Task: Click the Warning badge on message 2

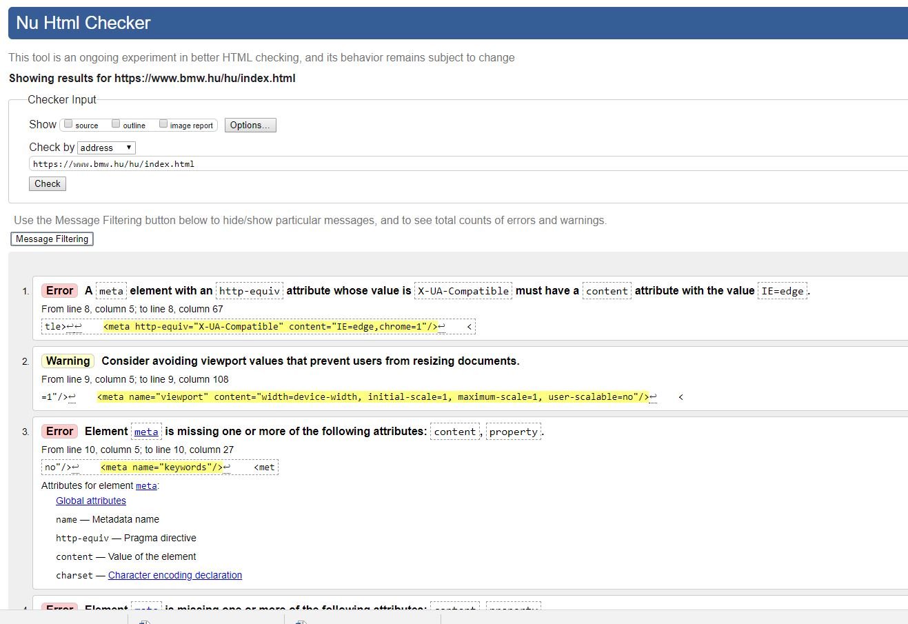Action: [68, 361]
